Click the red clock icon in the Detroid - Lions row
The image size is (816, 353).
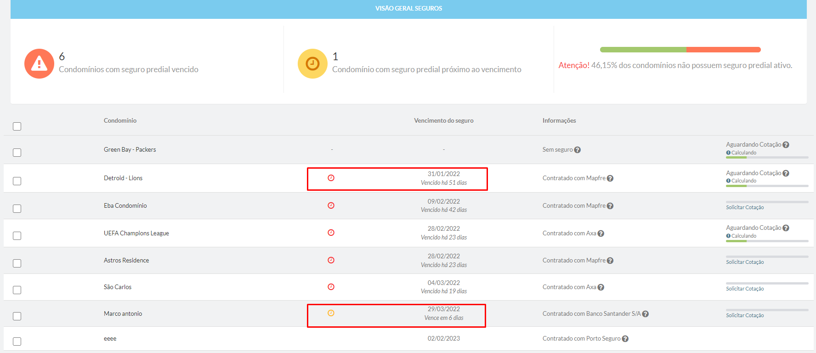pos(331,178)
